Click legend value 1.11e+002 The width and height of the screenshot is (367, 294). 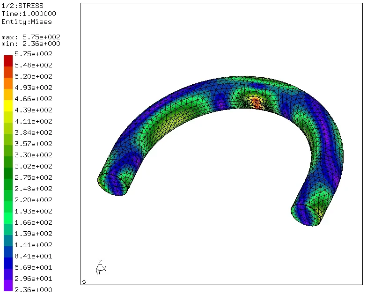click(34, 245)
